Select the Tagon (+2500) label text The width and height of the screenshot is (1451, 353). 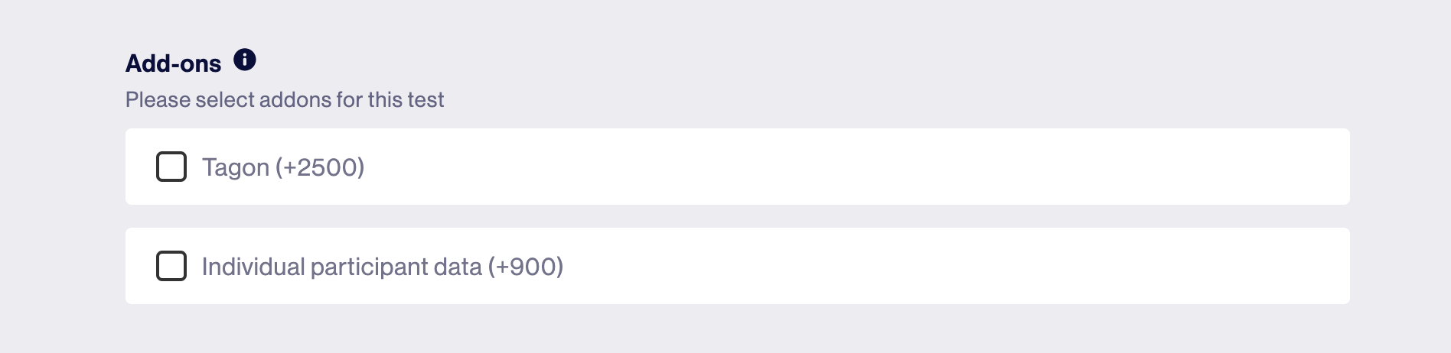click(283, 167)
